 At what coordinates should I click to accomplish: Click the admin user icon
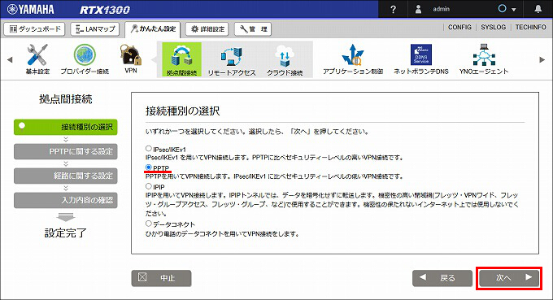coord(418,9)
